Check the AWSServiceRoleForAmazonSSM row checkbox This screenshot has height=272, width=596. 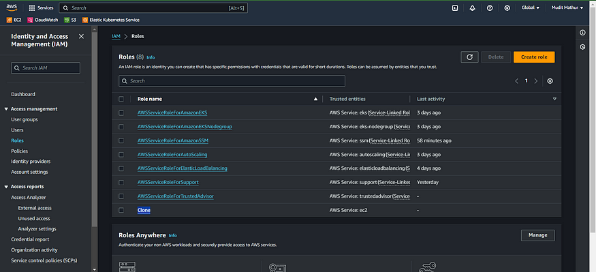point(121,140)
